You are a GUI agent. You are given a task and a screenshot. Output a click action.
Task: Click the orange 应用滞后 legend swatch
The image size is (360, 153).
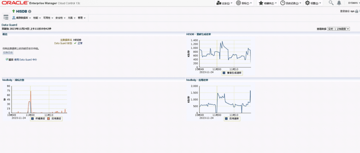(x=48, y=119)
